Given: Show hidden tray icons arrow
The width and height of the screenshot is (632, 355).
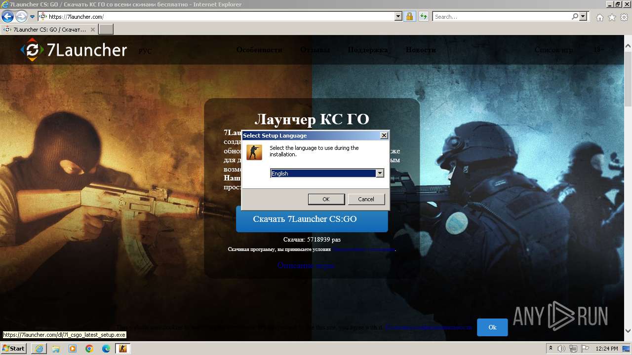Looking at the screenshot, I should [x=551, y=349].
